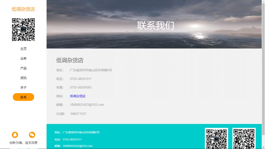Select the orange 联系 button
This screenshot has width=265, height=149.
(x=23, y=97)
